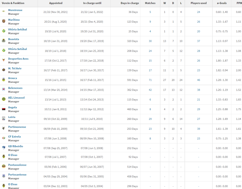
Task: Click the AEL Limassol club crest
Action: (x=3, y=99)
